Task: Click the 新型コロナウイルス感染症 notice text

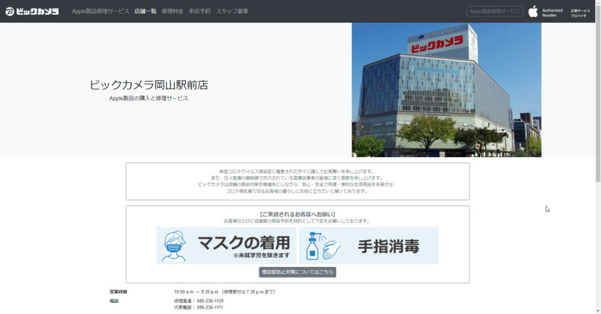Action: pos(298,181)
